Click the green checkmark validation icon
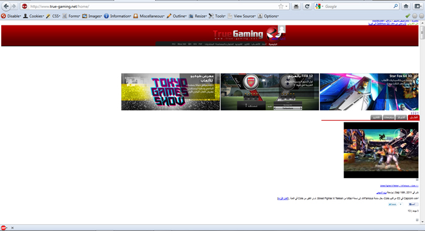This screenshot has width=425, height=231. tap(407, 16)
